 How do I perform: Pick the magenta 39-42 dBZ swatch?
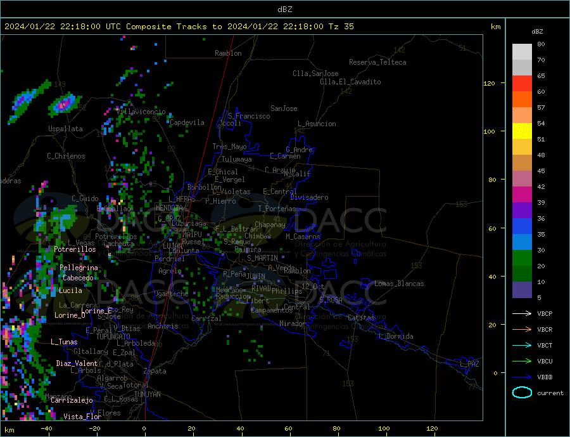pyautogui.click(x=522, y=195)
